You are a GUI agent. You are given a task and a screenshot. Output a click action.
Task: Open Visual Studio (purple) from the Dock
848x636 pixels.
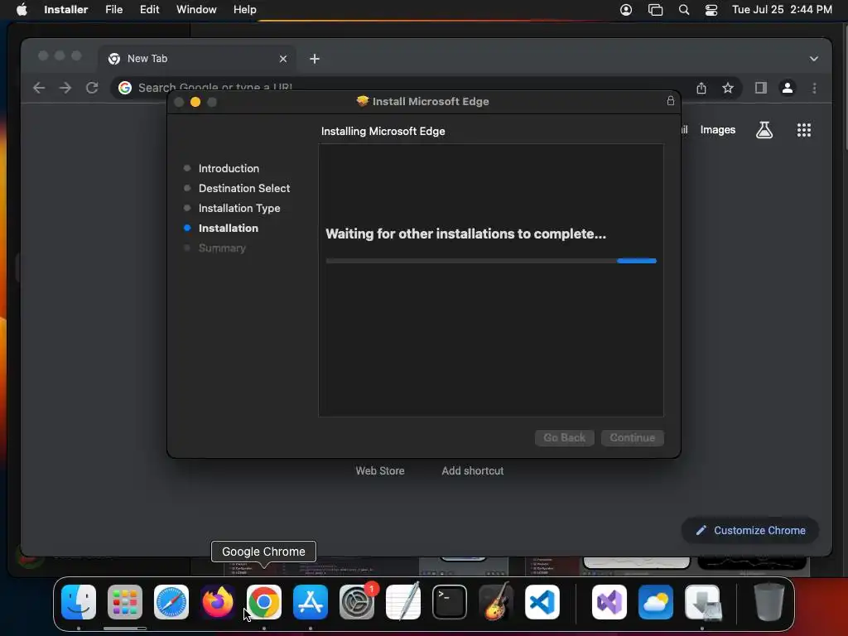point(609,602)
